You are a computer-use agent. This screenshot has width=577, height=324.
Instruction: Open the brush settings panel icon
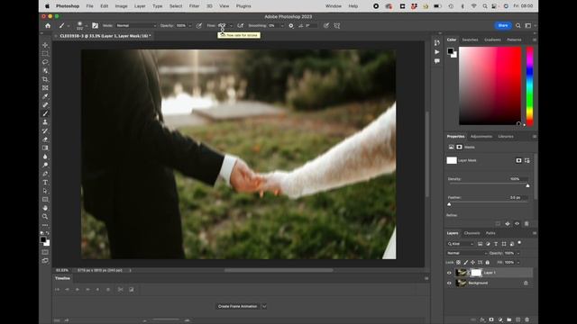click(x=95, y=25)
